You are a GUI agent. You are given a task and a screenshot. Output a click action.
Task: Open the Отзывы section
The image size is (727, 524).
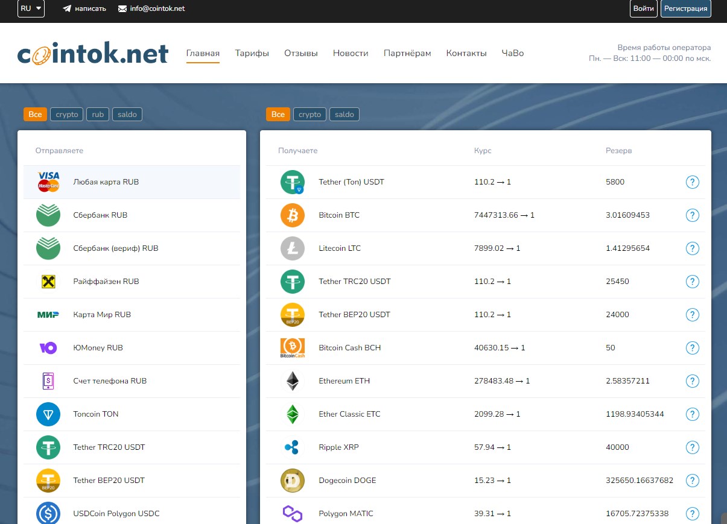[x=300, y=53]
